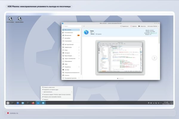Open Обновления in sidebar
Image resolution: width=179 pixels, height=119 pixels.
click(71, 35)
